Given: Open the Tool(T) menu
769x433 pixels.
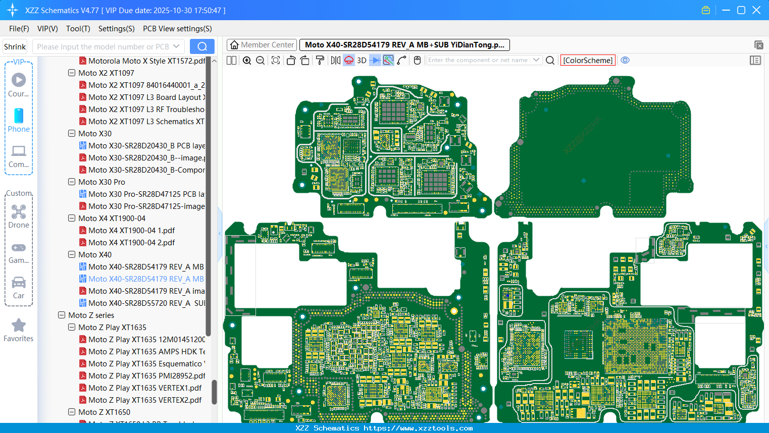Looking at the screenshot, I should tap(78, 29).
